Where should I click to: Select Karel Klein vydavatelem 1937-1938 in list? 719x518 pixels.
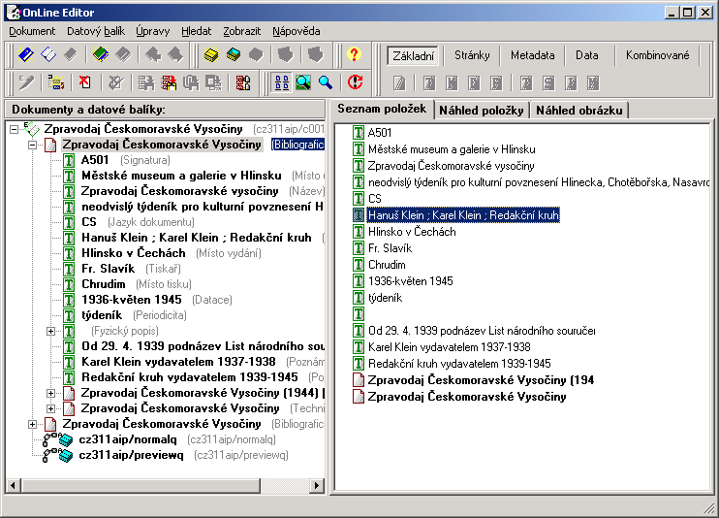(449, 347)
